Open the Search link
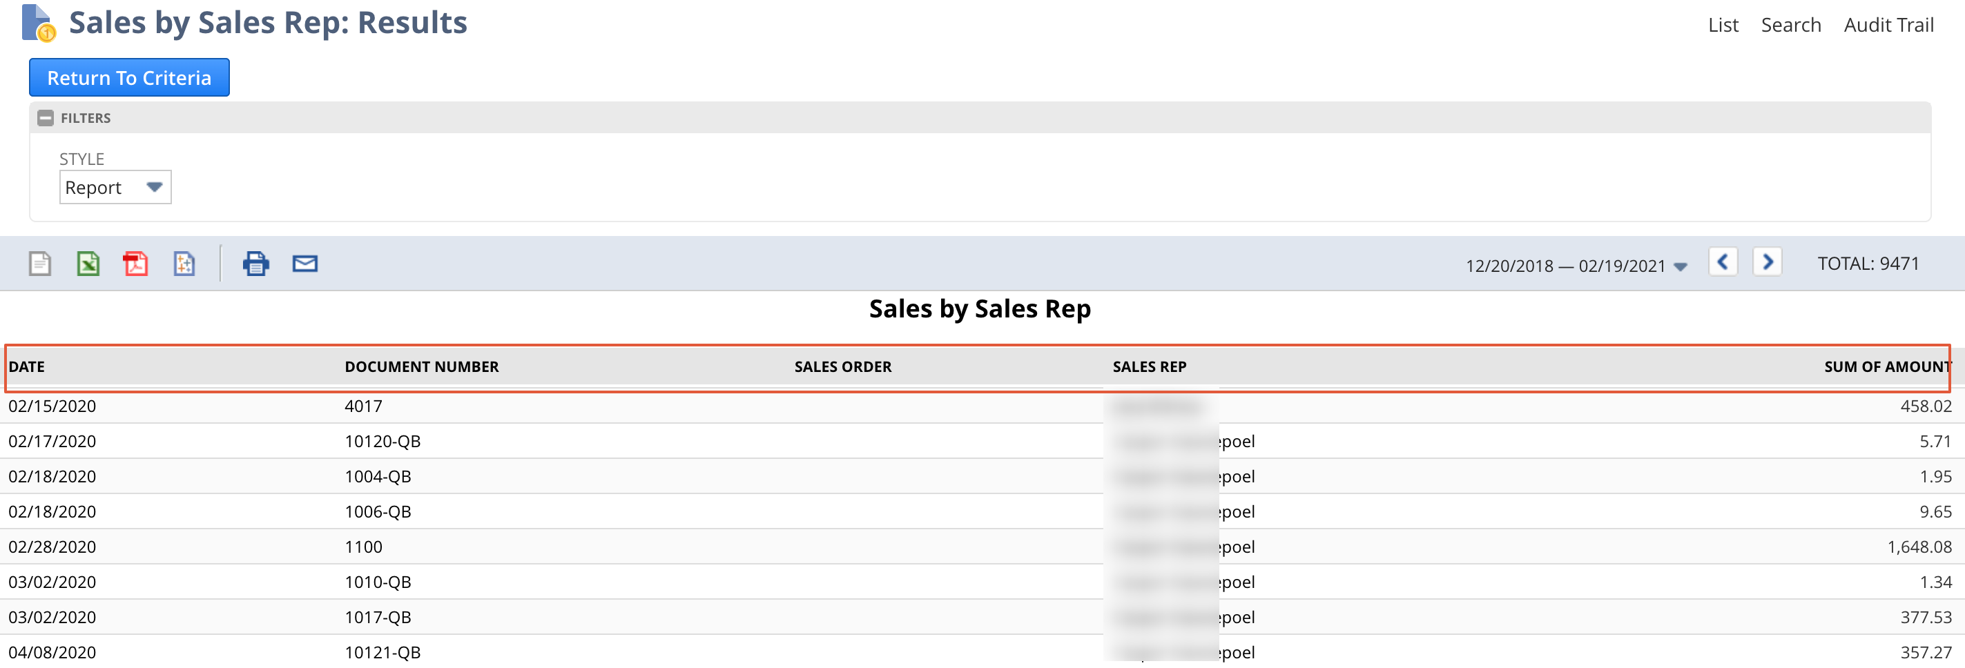The width and height of the screenshot is (1965, 668). (1790, 25)
